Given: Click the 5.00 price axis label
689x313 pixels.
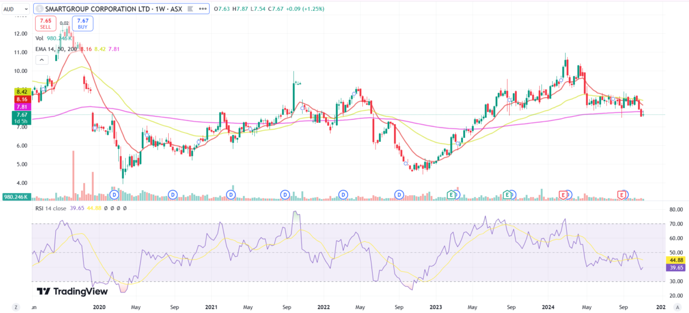Looking at the screenshot, I should (21, 164).
